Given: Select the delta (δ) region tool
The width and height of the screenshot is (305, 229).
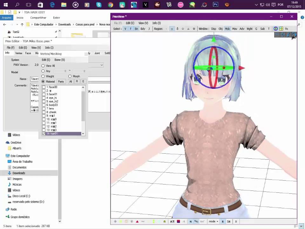Looking at the screenshot, I should click(x=177, y=29).
